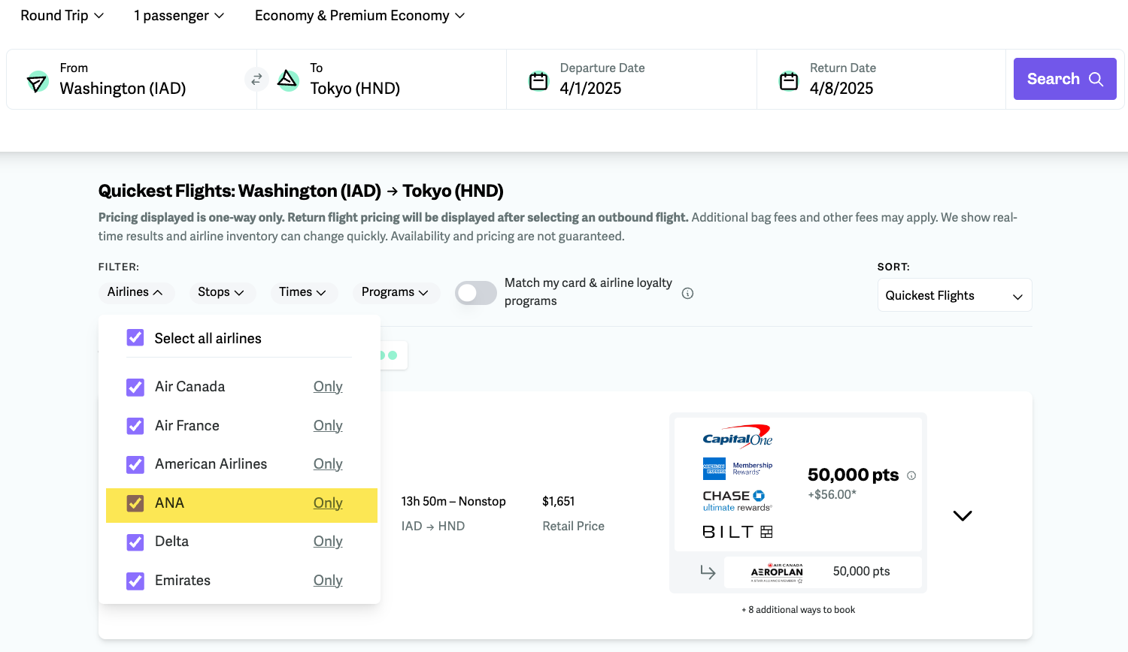The height and width of the screenshot is (652, 1128).
Task: Uncheck the ANA checkbox
Action: (135, 503)
